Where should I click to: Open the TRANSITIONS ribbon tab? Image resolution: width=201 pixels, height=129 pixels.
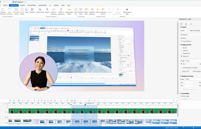(32, 5)
